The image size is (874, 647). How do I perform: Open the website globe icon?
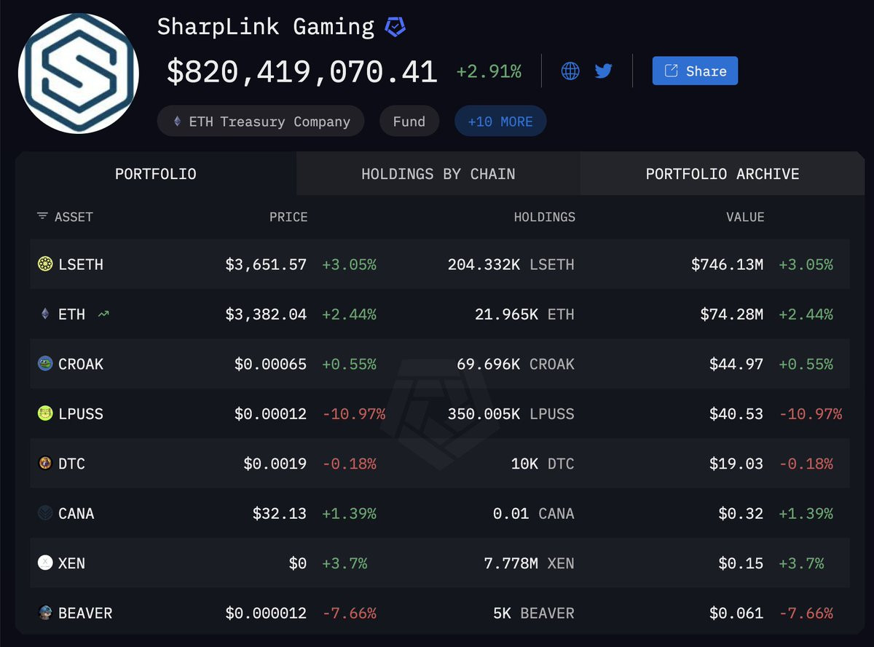tap(570, 71)
